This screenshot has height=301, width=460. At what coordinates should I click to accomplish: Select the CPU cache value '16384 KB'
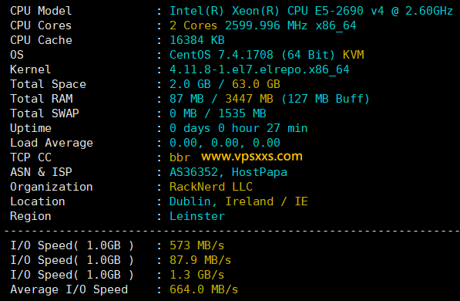[x=197, y=40]
